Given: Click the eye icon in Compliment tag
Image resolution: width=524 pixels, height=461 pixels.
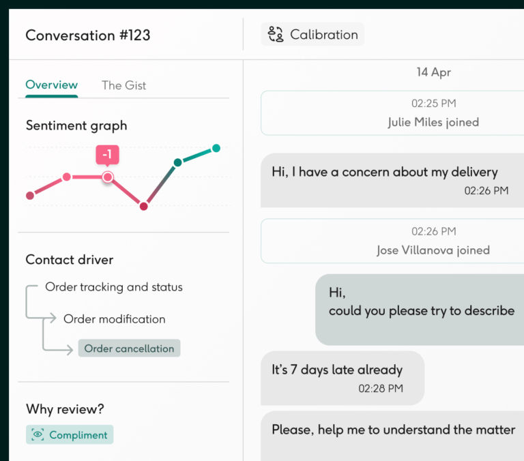Looking at the screenshot, I should (x=38, y=434).
